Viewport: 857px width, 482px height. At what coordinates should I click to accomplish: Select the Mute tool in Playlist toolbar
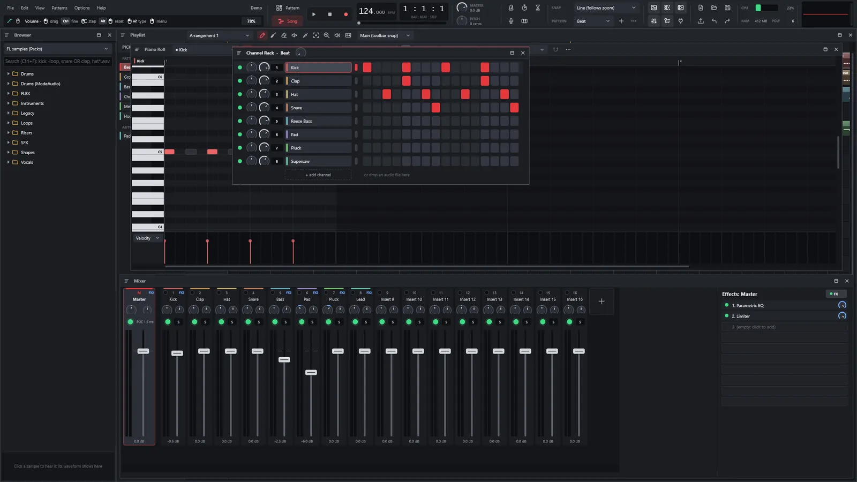(x=295, y=35)
